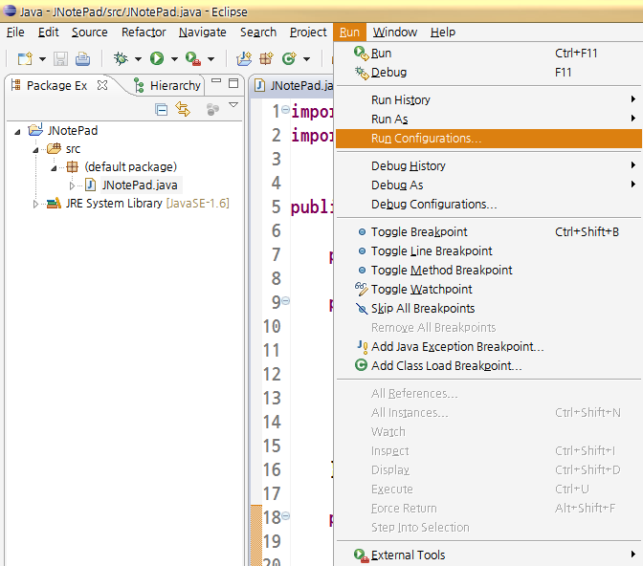Image resolution: width=643 pixels, height=566 pixels.
Task: Choose Debug F11 menu entry
Action: coord(489,73)
